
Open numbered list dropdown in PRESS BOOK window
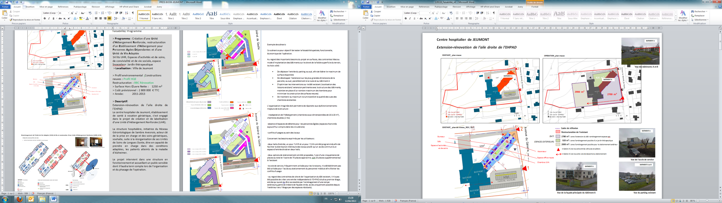point(106,13)
